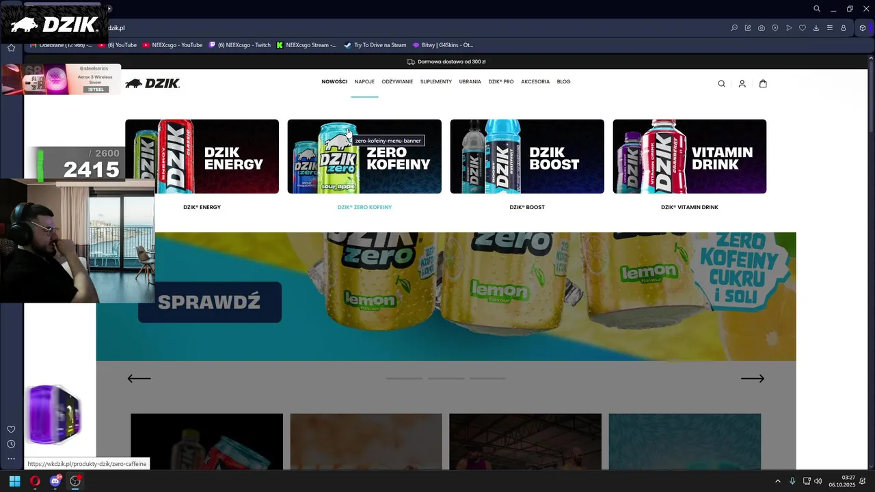Click the SPRAWDŹ button on lemon banner
This screenshot has width=875, height=492.
[x=210, y=302]
